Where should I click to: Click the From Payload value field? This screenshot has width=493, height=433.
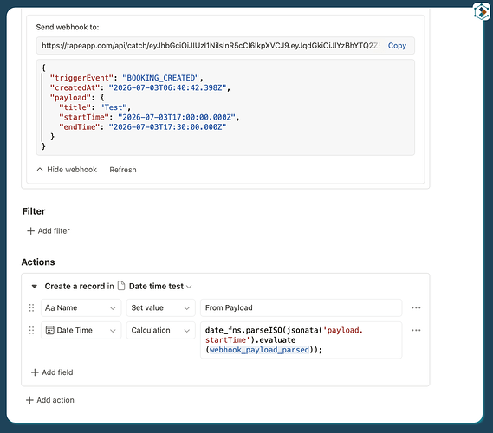[301, 308]
